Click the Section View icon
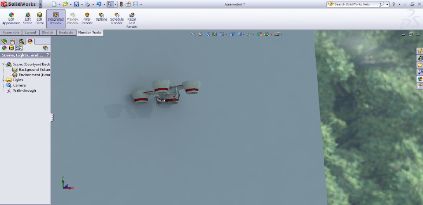The width and height of the screenshot is (423, 205). (215, 34)
